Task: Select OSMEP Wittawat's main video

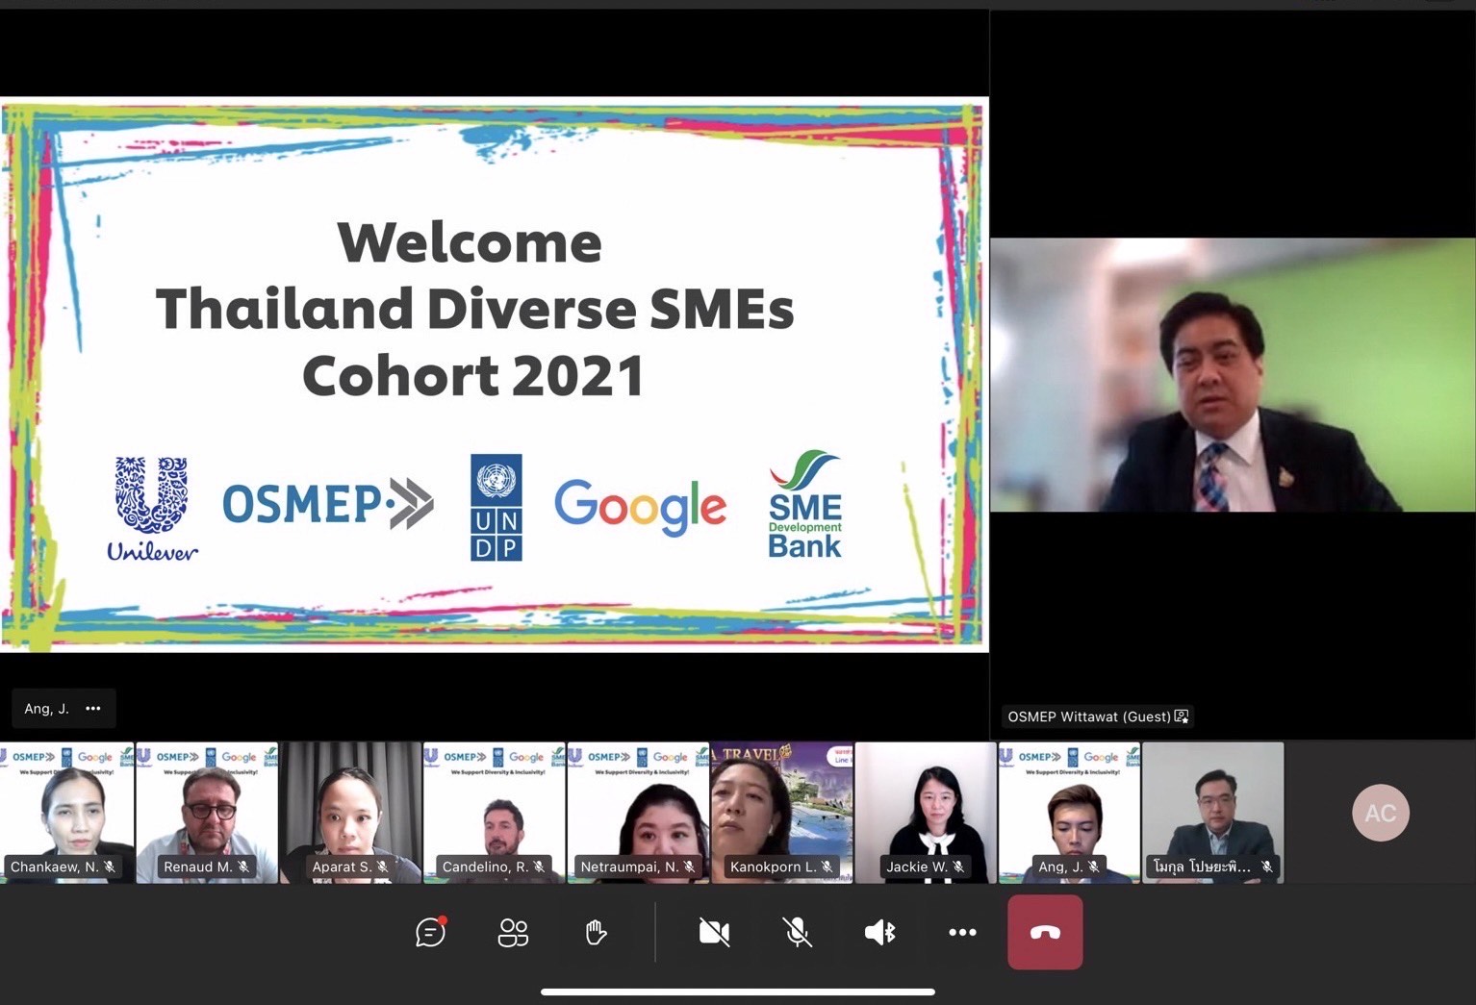Action: coord(1233,375)
